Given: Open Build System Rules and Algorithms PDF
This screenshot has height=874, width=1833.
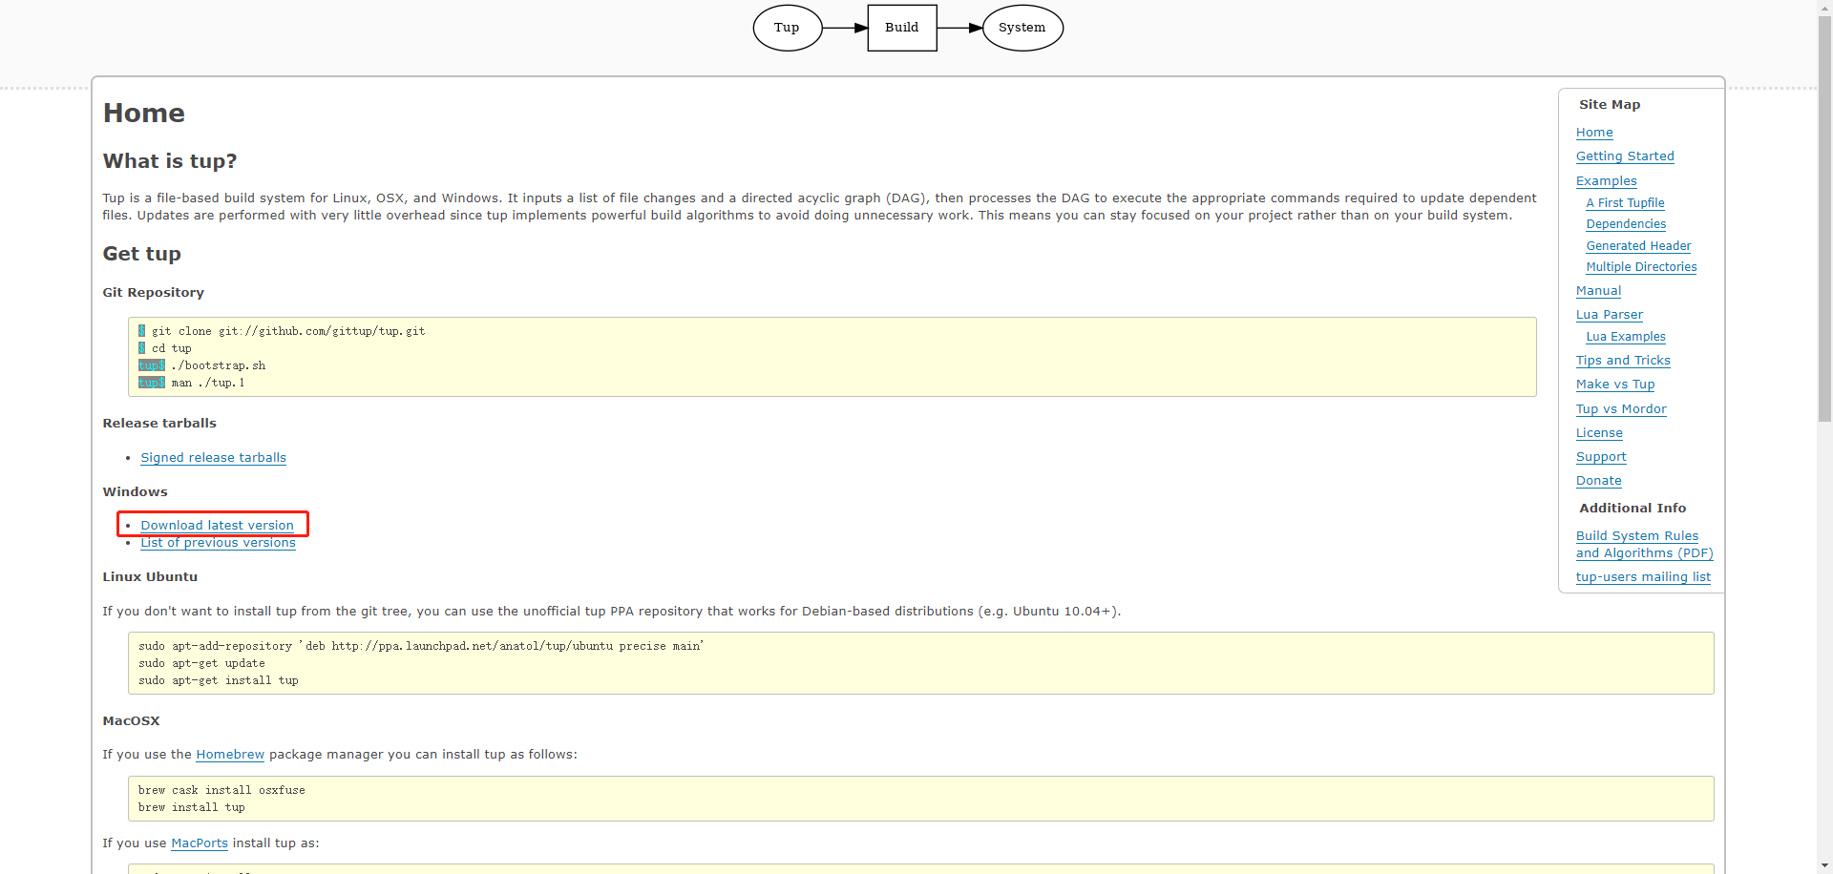Looking at the screenshot, I should 1644,545.
